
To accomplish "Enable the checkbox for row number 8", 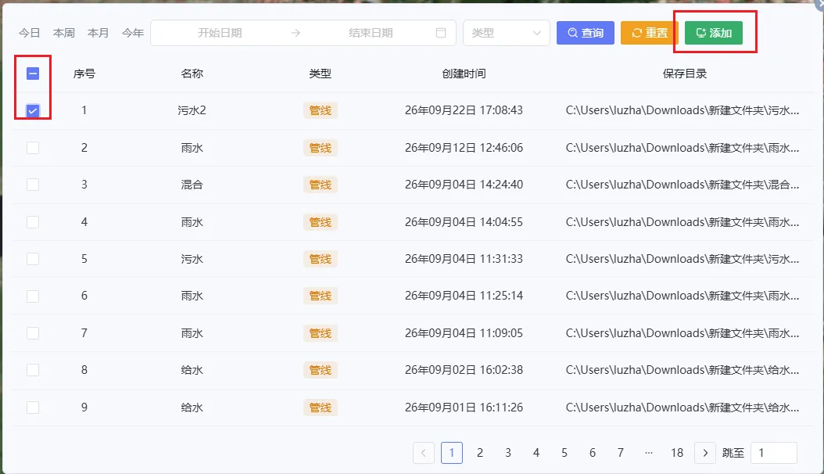I will (x=33, y=370).
